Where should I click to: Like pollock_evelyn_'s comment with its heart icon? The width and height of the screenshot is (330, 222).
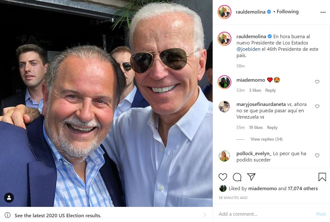tap(317, 155)
